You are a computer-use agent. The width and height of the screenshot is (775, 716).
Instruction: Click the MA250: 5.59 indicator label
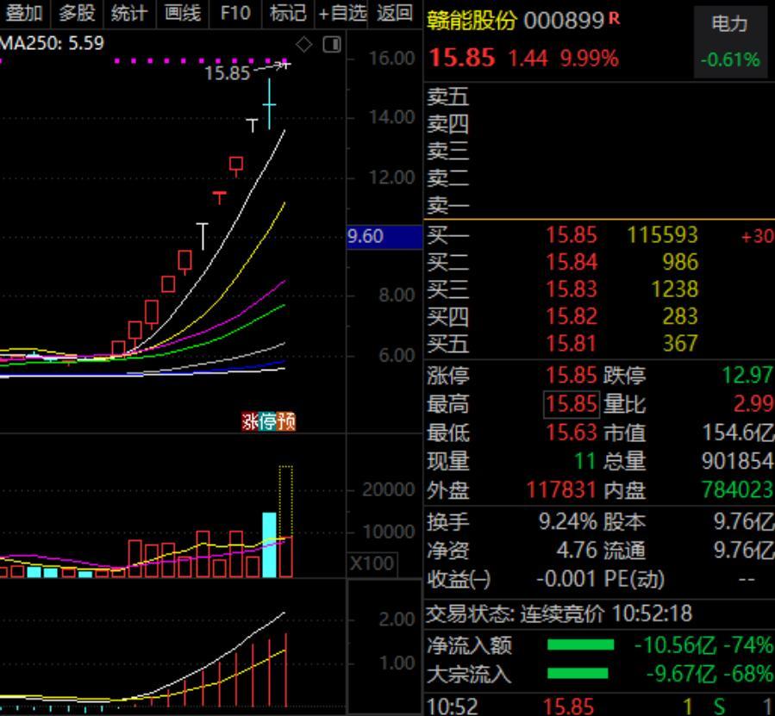click(52, 43)
